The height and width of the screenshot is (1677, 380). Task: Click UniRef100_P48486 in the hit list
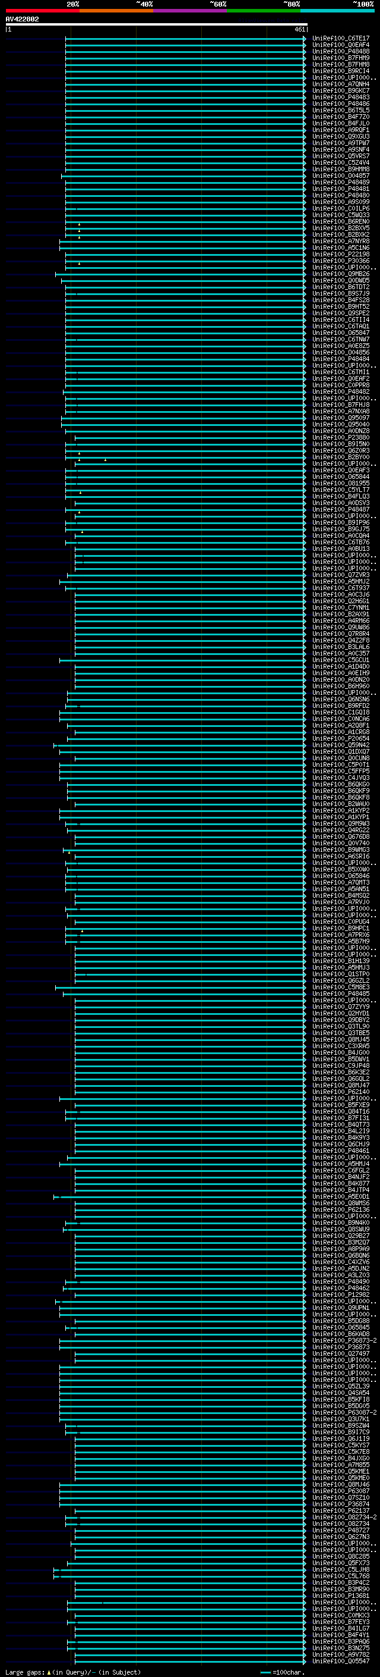pyautogui.click(x=340, y=104)
